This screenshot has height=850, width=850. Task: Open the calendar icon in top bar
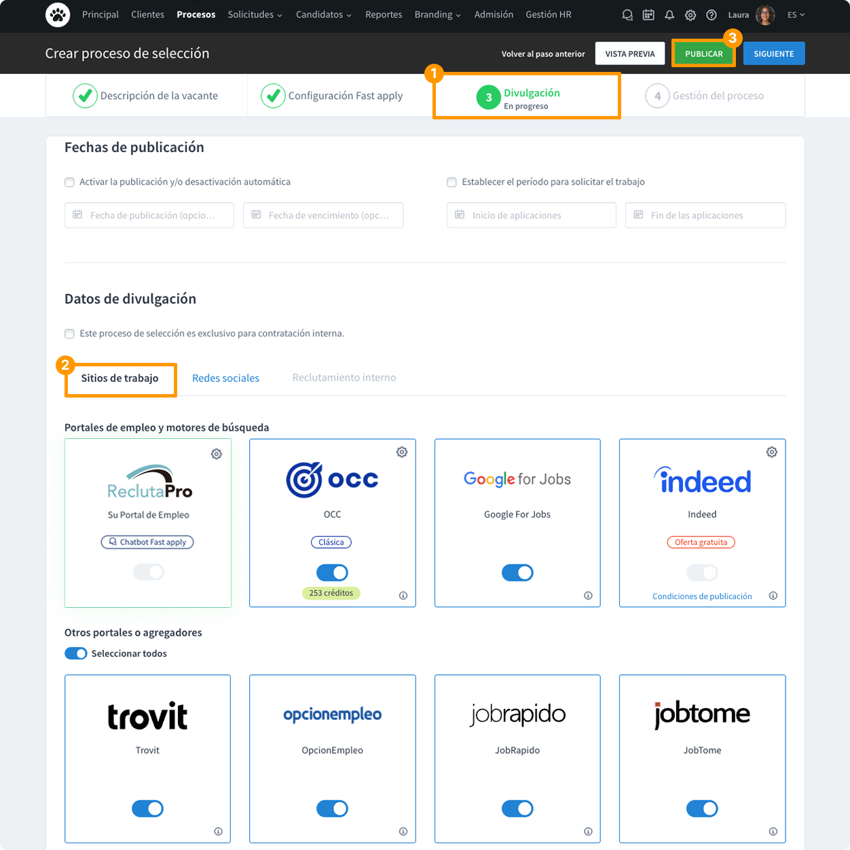(x=648, y=15)
